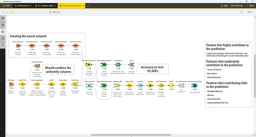Expand the save options dropdown arrow
Viewport: 256px width, 137px height.
point(7,12)
